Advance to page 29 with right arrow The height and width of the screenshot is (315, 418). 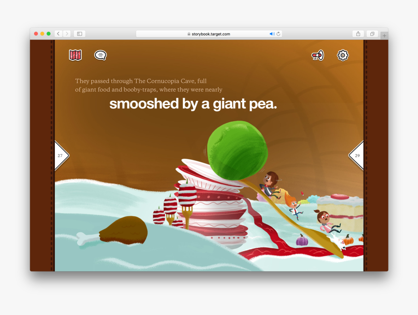[x=357, y=156]
